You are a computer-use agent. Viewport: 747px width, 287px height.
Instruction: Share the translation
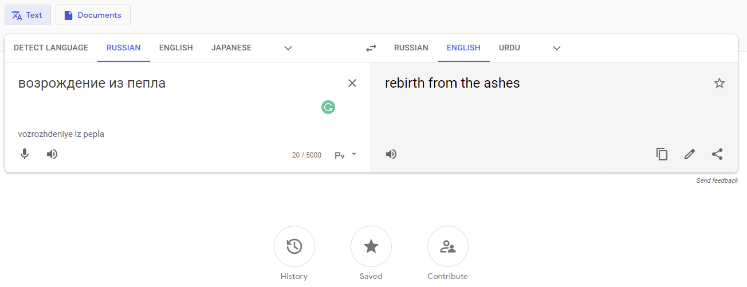(x=717, y=154)
